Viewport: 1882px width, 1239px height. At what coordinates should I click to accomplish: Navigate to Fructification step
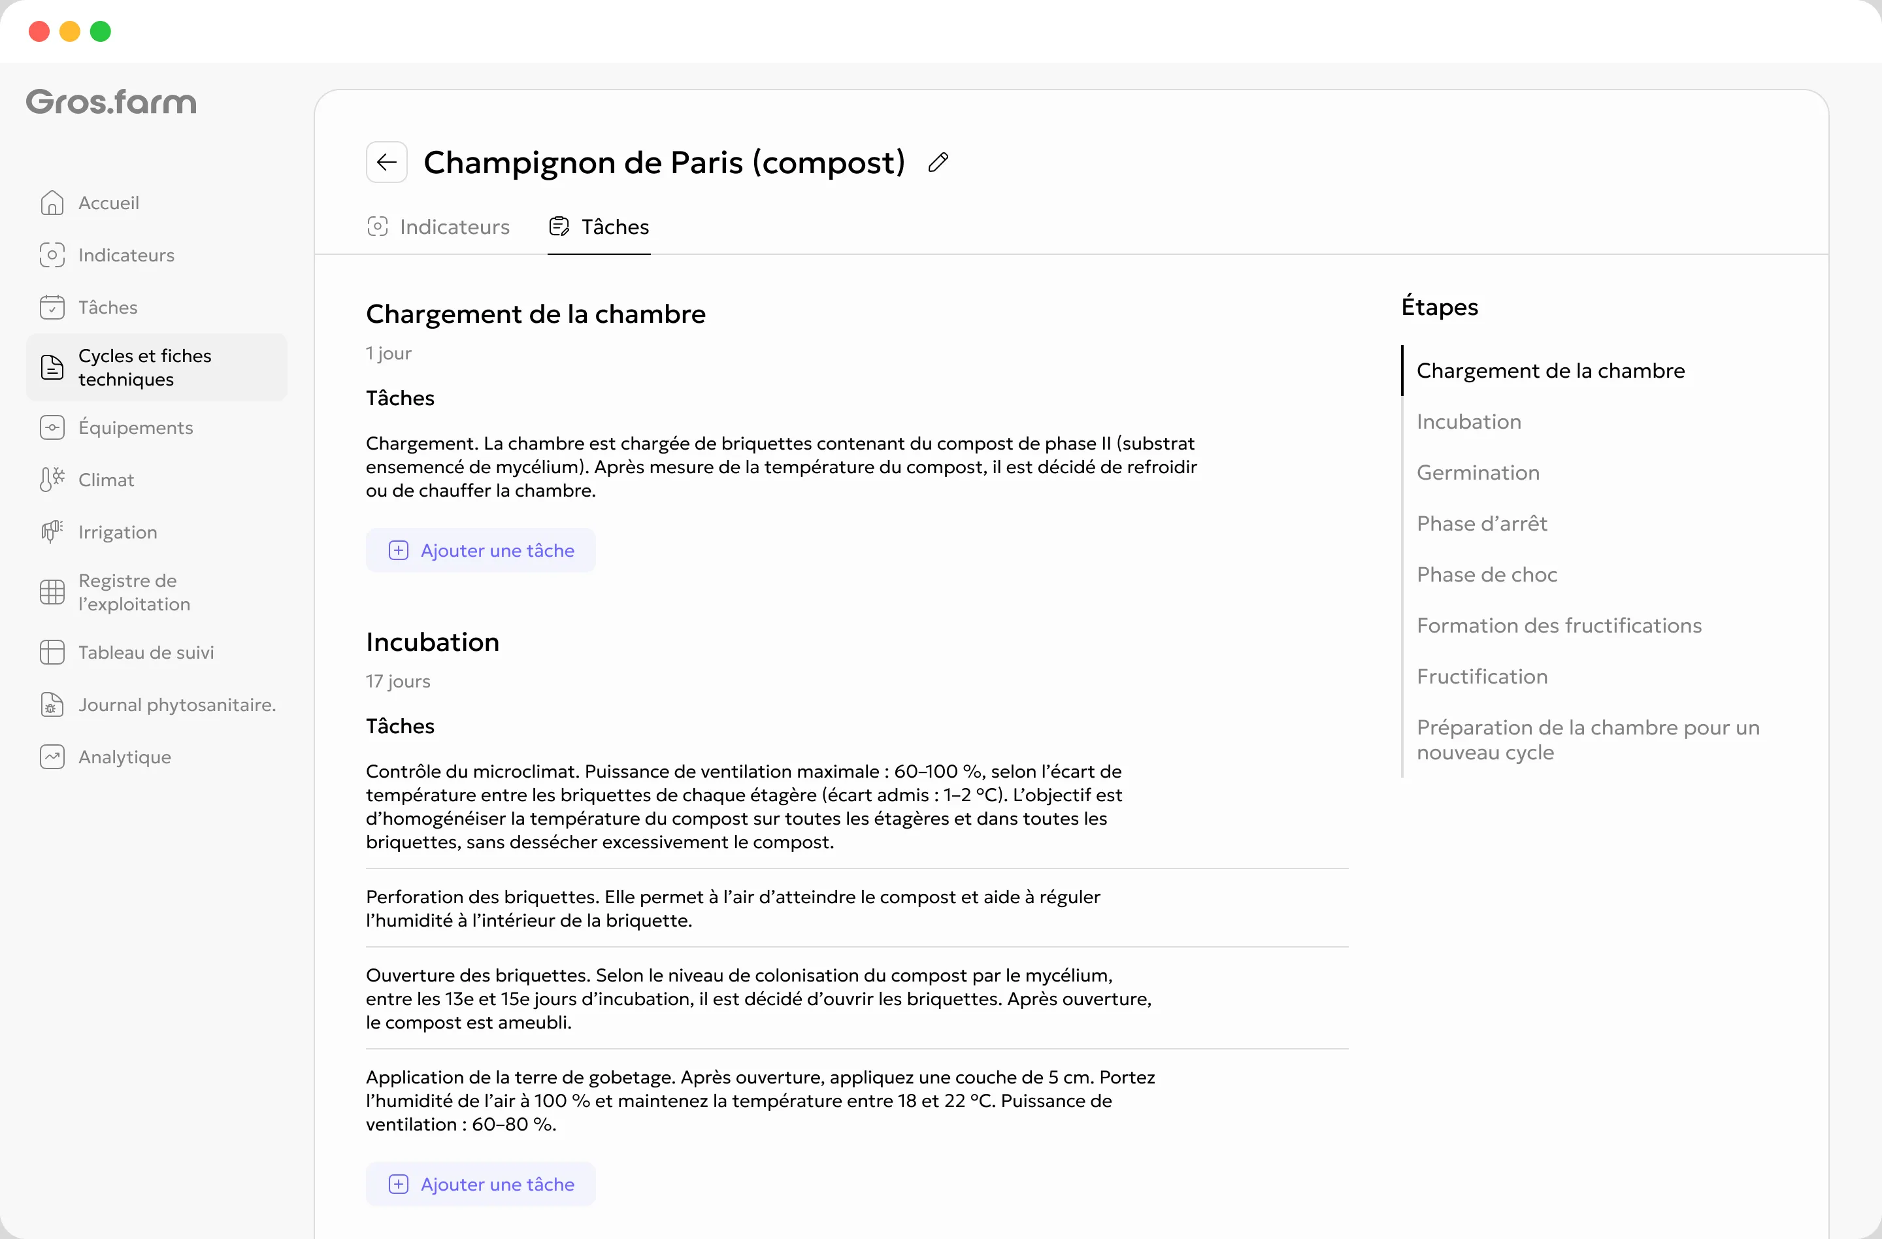(x=1482, y=677)
